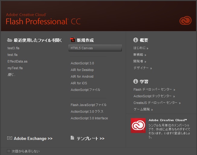The image size is (197, 155).
Task: Open the テンプレート >> link
Action: coord(91,139)
